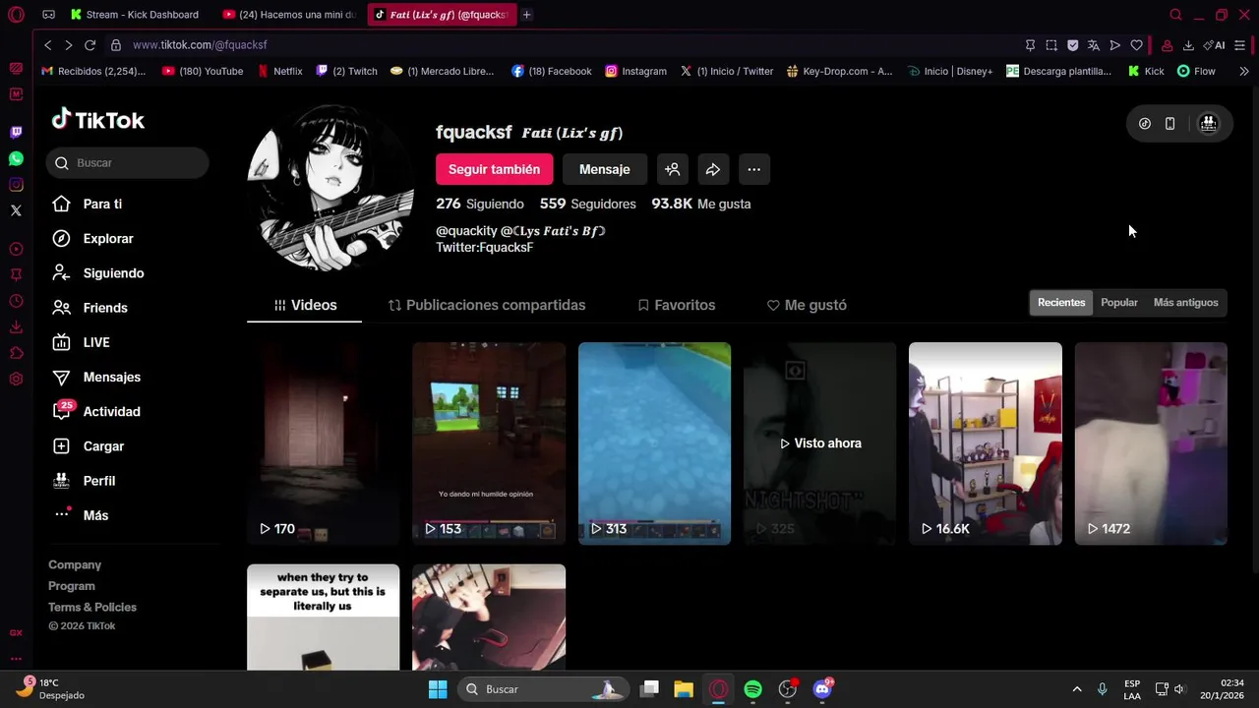1259x708 pixels.
Task: Click the address bar URL
Action: tap(200, 45)
